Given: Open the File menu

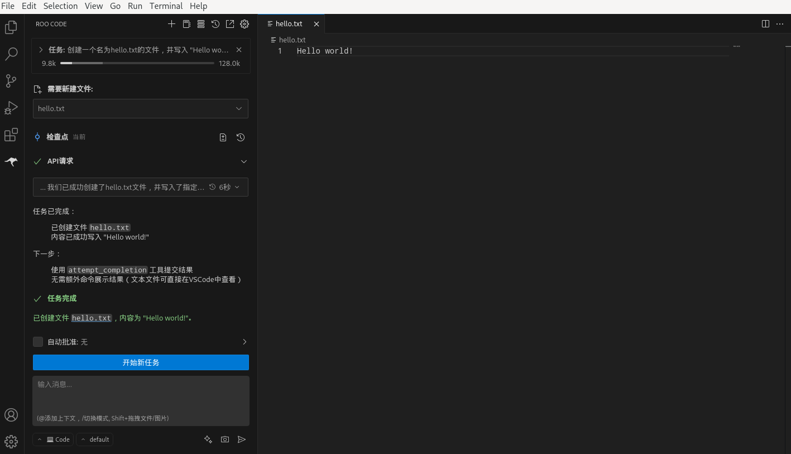Looking at the screenshot, I should point(8,6).
